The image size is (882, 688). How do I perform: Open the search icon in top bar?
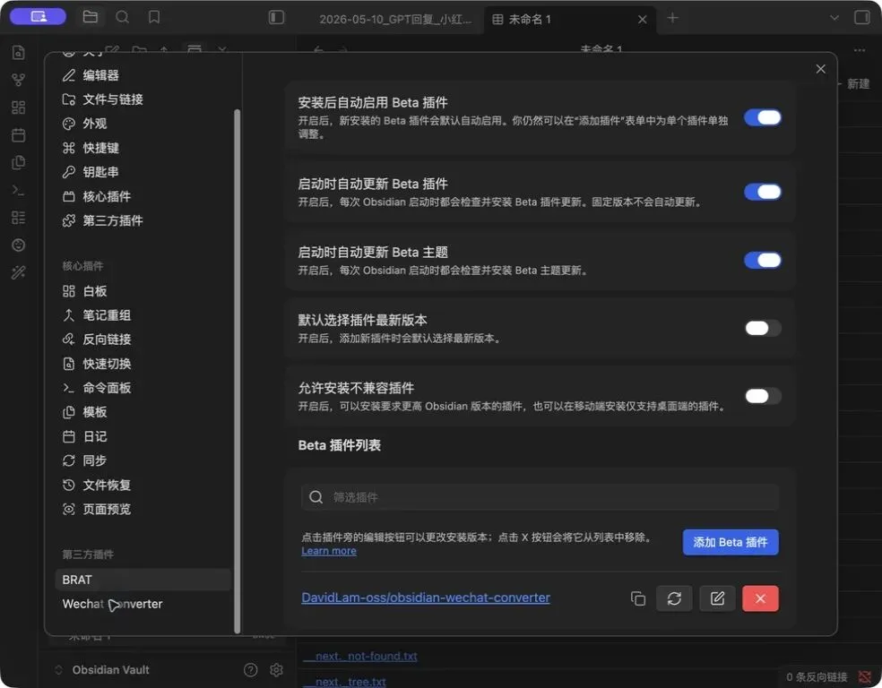point(122,17)
